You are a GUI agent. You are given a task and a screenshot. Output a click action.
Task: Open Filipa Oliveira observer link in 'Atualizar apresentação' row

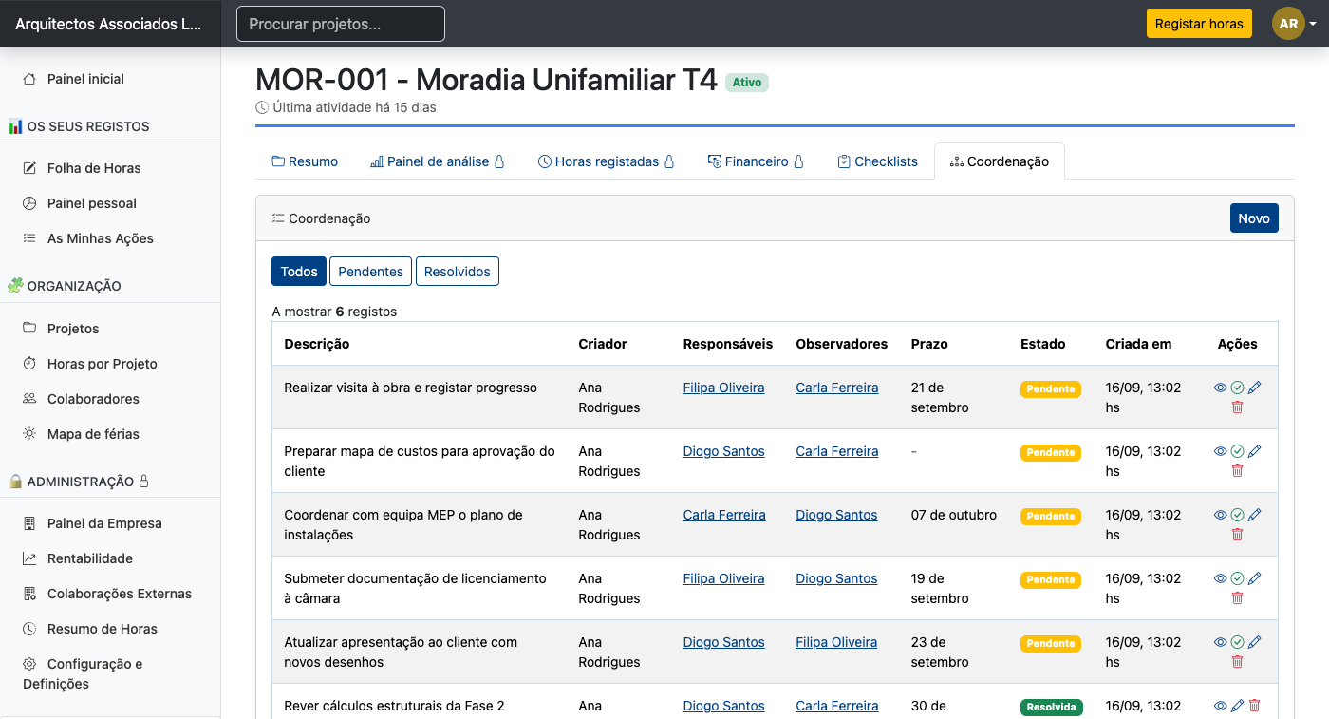836,642
